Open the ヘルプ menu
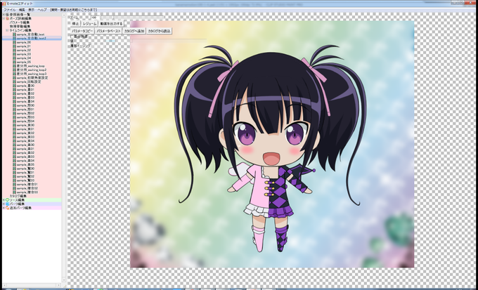This screenshot has width=478, height=290. 41,10
